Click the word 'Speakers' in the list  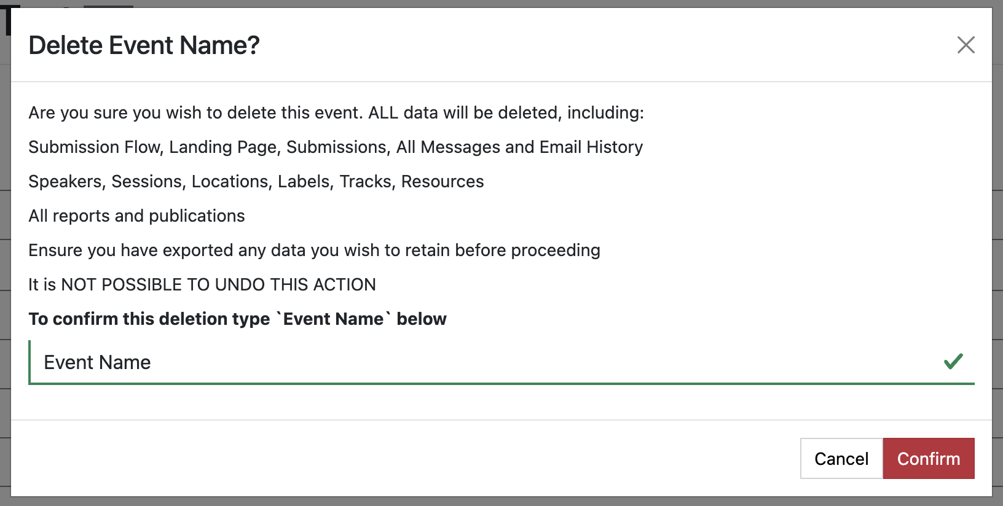[x=65, y=182]
